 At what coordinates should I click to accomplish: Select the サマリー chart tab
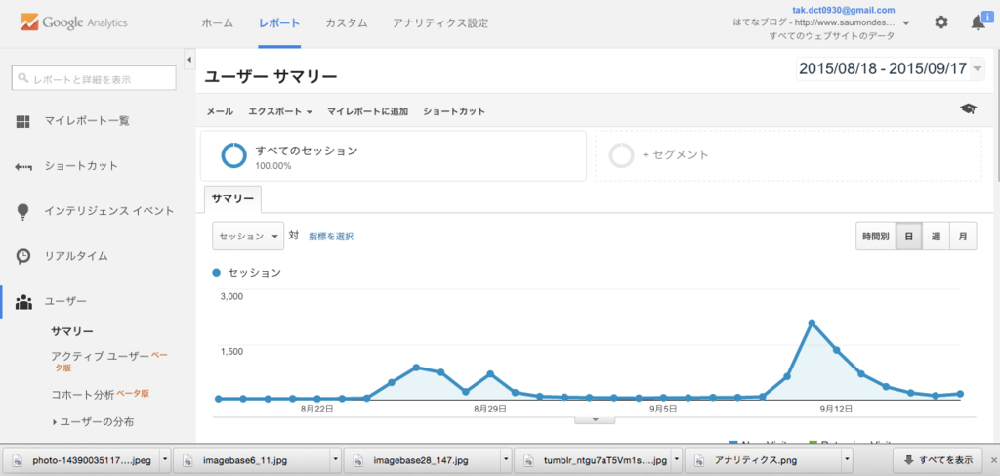[x=232, y=198]
